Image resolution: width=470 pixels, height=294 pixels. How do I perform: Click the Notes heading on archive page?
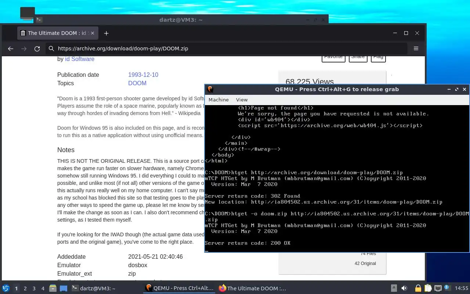(x=66, y=150)
